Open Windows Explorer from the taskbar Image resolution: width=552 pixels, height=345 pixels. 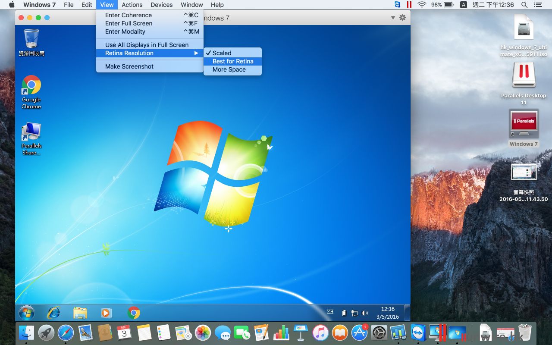80,313
